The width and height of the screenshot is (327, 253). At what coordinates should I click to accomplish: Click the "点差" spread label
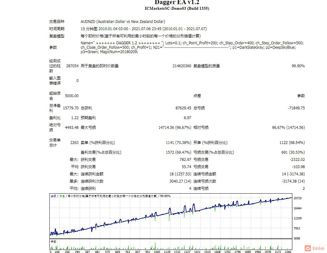(197, 96)
